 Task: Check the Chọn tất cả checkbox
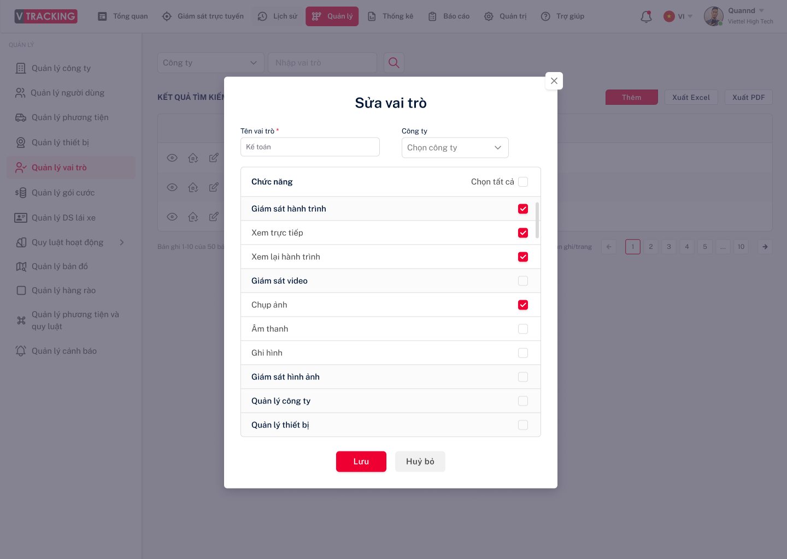[x=523, y=182]
